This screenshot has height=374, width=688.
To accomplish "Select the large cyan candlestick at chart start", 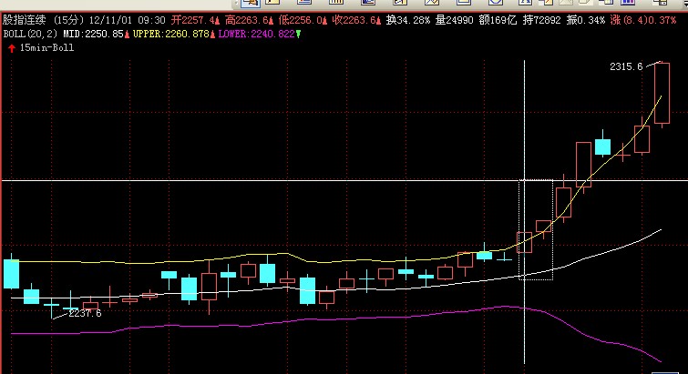I will point(12,274).
